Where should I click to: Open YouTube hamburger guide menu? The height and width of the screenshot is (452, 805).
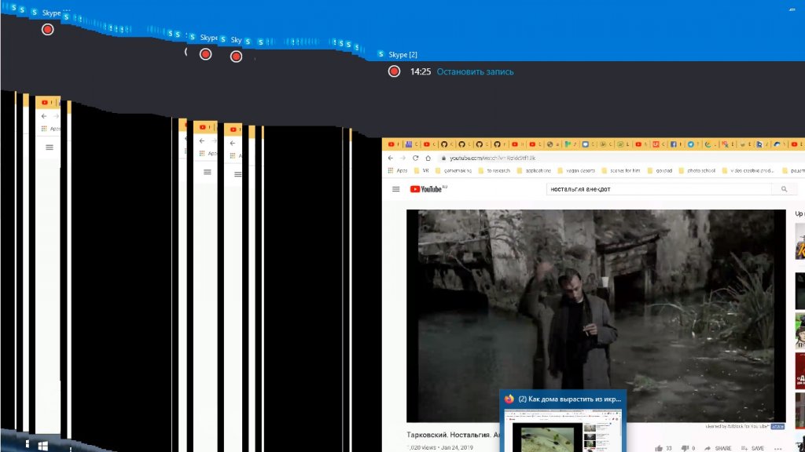(x=396, y=189)
